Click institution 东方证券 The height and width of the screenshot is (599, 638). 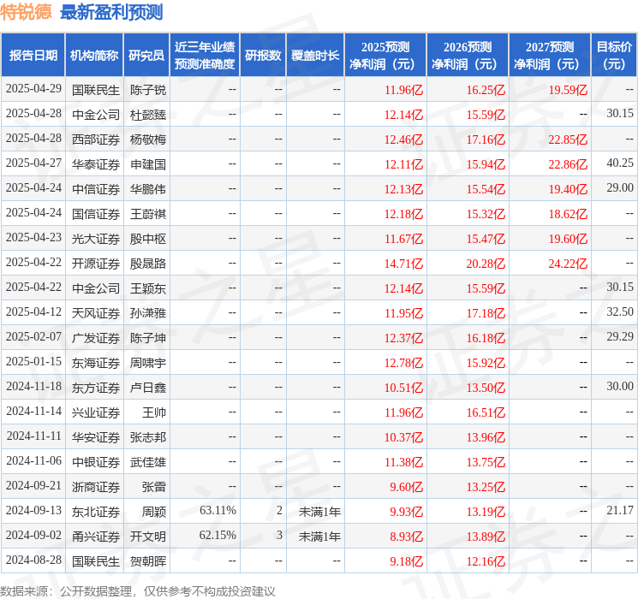(96, 388)
